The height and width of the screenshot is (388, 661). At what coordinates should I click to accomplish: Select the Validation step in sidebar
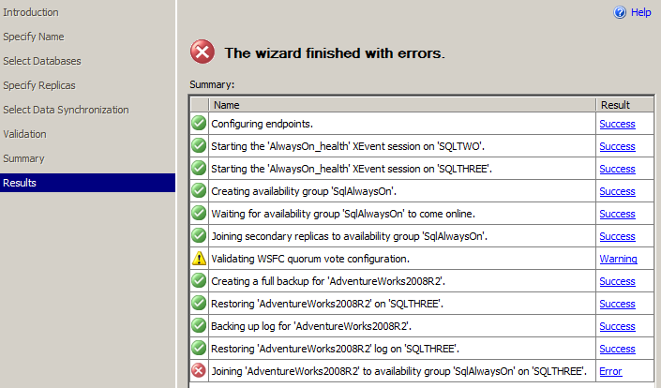(25, 134)
